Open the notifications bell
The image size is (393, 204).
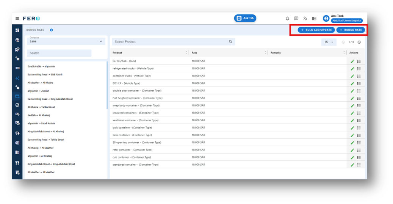288,18
